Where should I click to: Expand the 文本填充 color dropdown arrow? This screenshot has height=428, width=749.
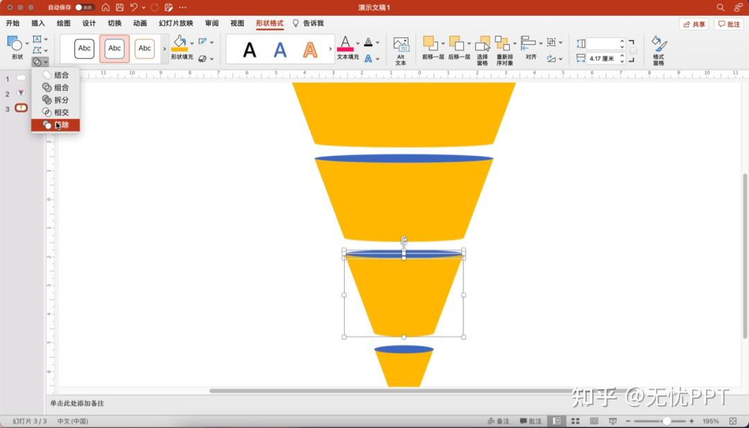(x=358, y=44)
